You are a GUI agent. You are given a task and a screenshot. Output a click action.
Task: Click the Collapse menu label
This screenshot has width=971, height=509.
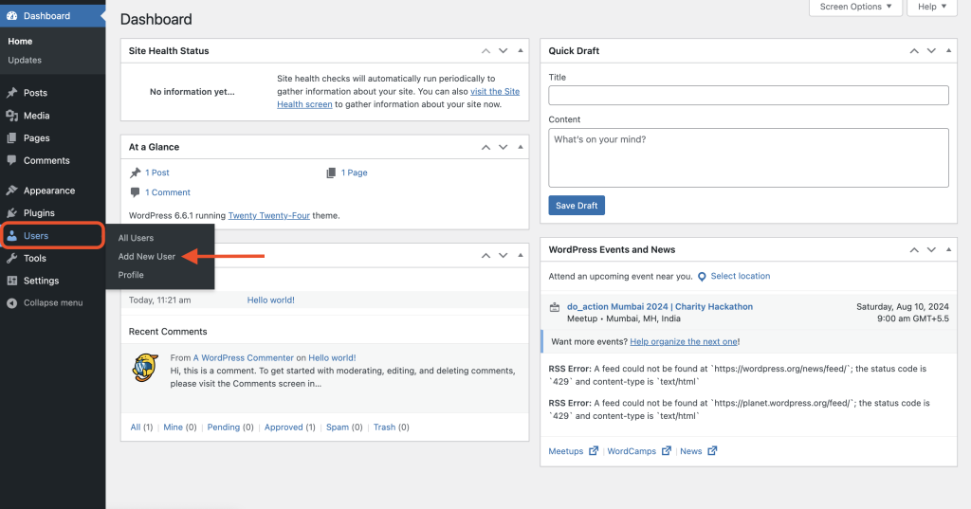coord(53,302)
